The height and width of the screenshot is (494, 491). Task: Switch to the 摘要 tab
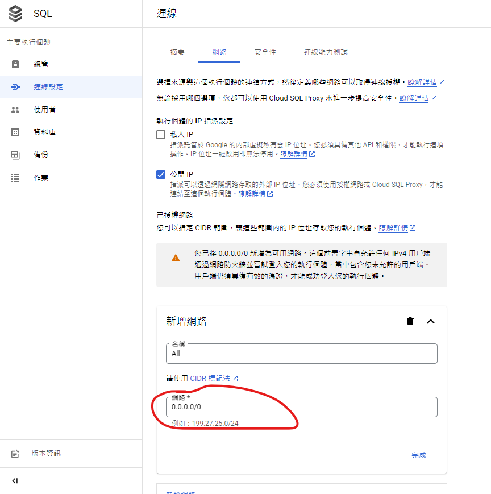tap(177, 52)
